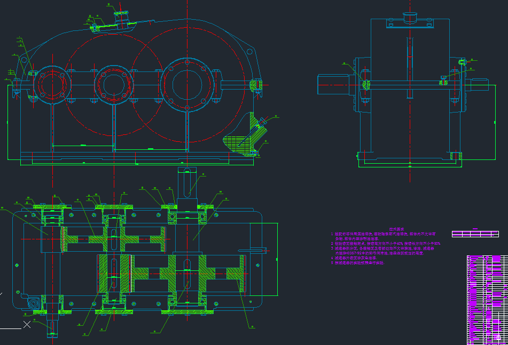Click the UCS X axis icon
Screen dimensions: 508x345
coord(27,324)
